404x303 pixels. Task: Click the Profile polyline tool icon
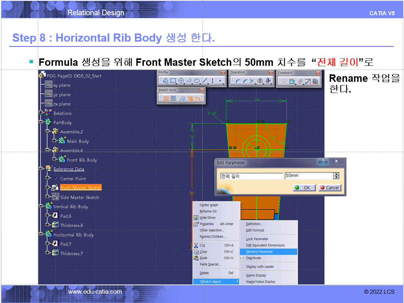[165, 81]
